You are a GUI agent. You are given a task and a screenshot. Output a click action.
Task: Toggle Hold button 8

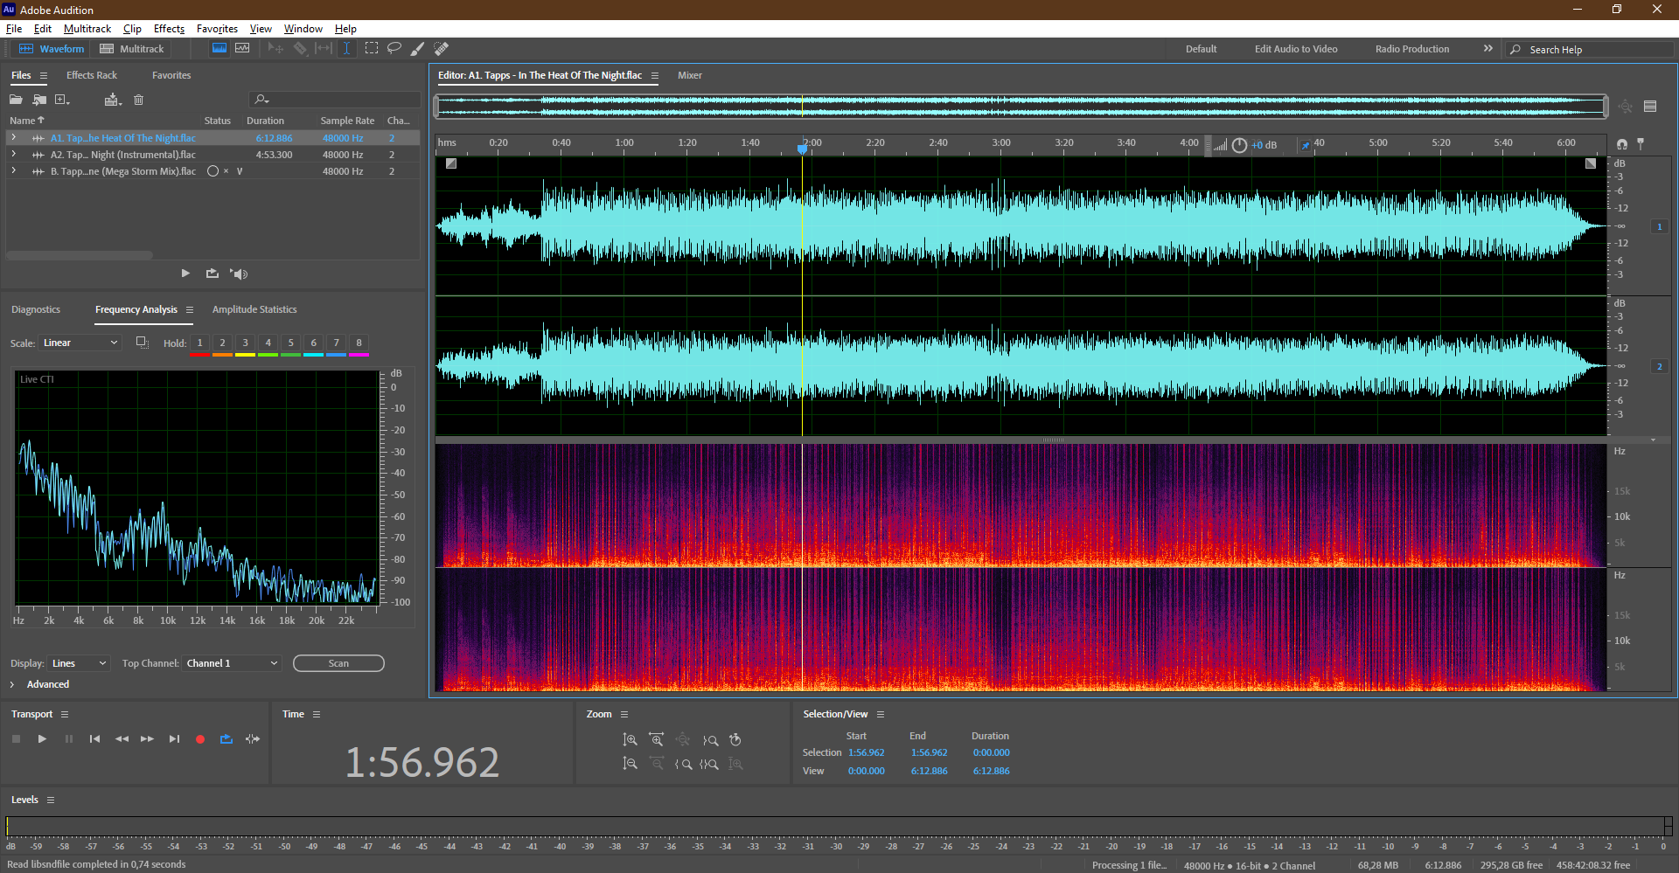(359, 343)
